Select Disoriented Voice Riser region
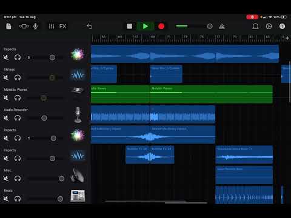 tap(244, 154)
